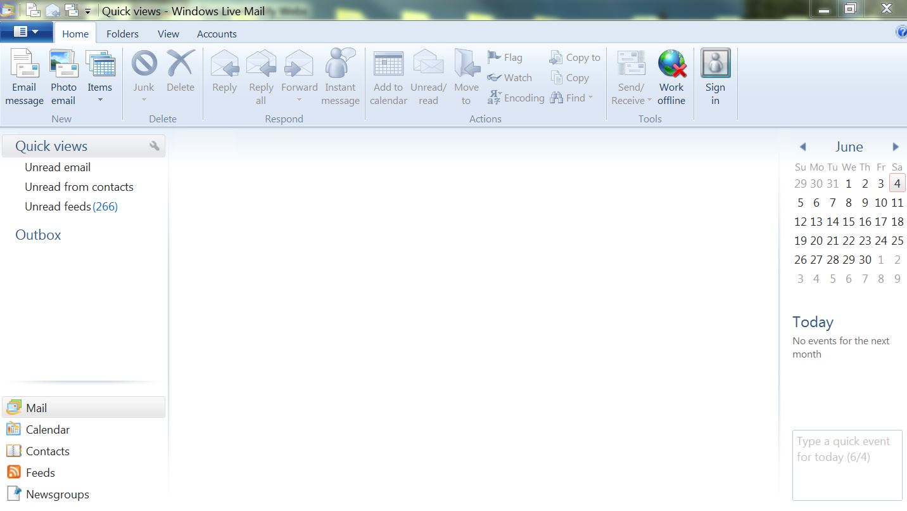Click the Sign in button
Screen dimensions: 907x511
[715, 77]
